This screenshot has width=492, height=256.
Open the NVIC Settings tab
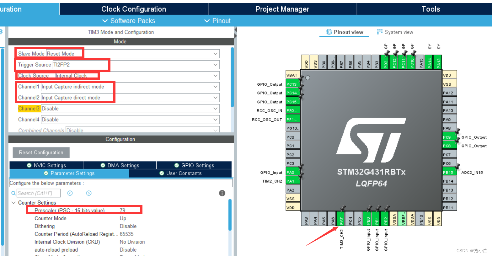(46, 165)
